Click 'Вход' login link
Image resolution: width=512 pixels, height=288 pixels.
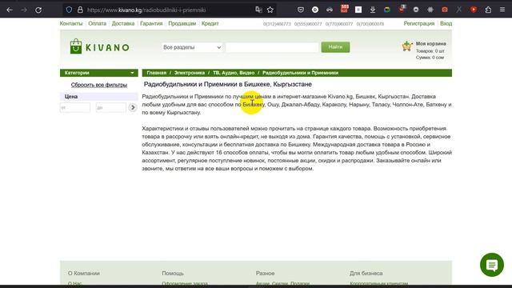pos(446,23)
